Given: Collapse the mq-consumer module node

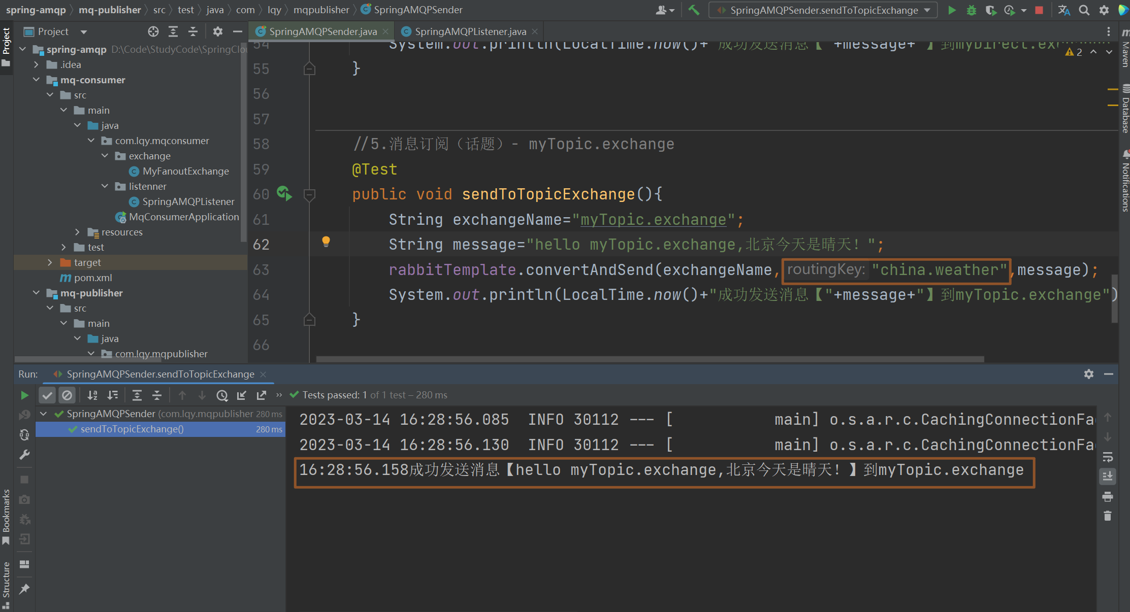Looking at the screenshot, I should [x=36, y=80].
